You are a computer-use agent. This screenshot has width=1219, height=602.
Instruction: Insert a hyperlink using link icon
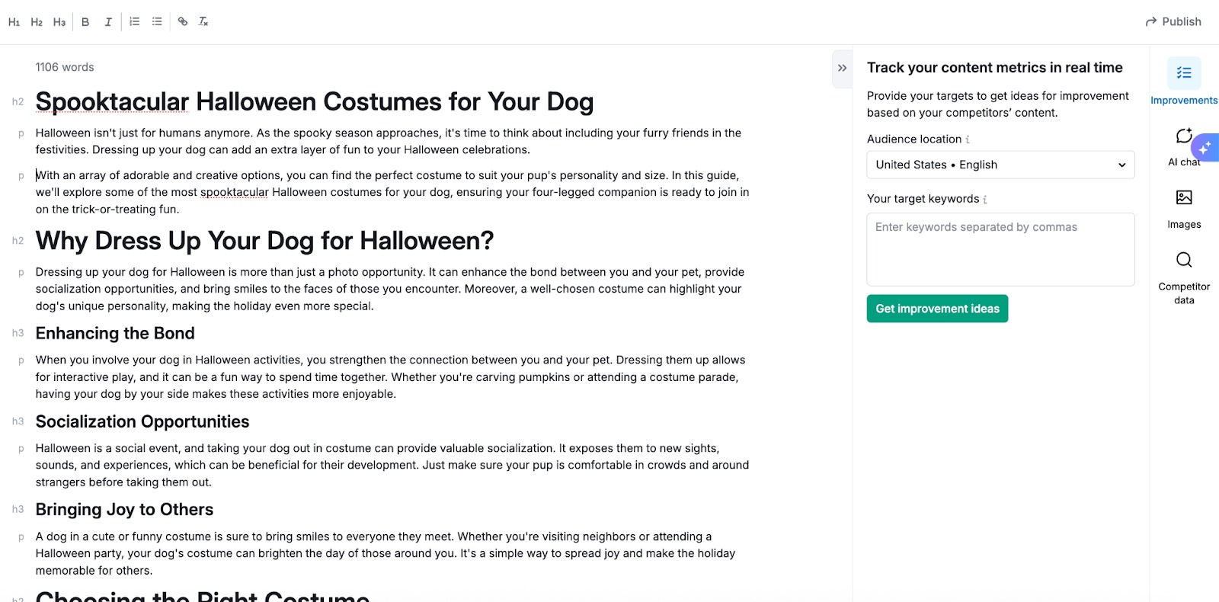pos(183,21)
